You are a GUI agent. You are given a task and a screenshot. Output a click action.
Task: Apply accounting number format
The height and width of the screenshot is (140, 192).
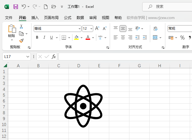(x=171, y=38)
